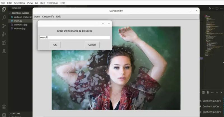The height and width of the screenshot is (117, 224).
Task: Open the Cartoonify window's Open menu
Action: (x=37, y=17)
